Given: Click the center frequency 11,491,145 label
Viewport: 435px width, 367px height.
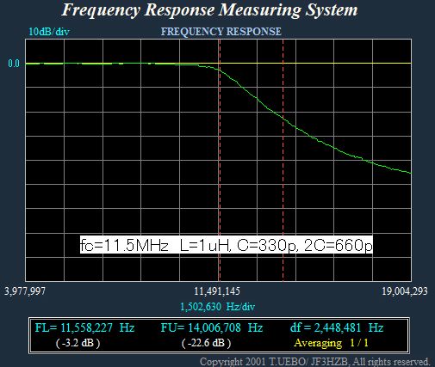Looking at the screenshot, I should (x=217, y=291).
